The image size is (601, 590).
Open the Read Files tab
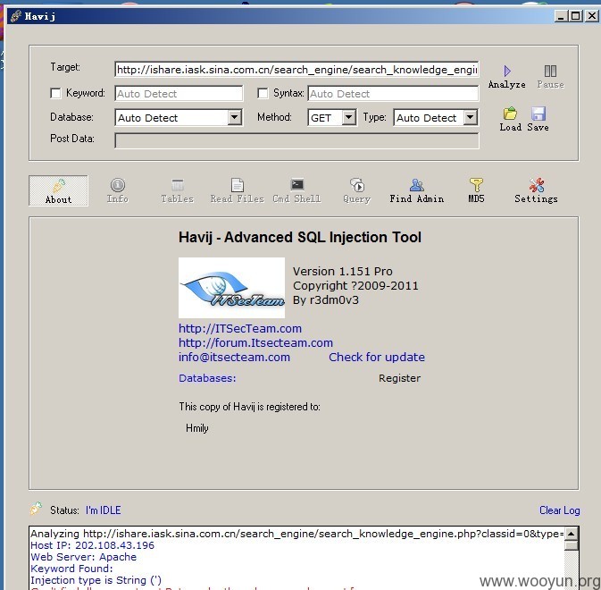pyautogui.click(x=238, y=190)
